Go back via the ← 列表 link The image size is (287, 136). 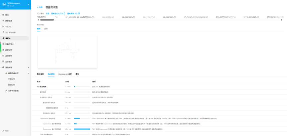[x=40, y=7]
